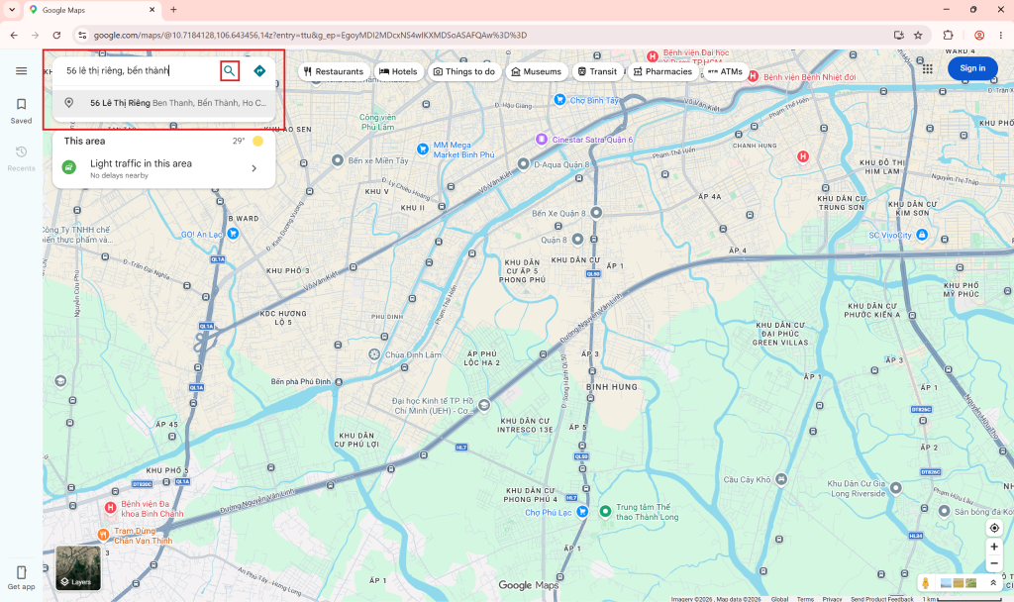The width and height of the screenshot is (1014, 602).
Task: Select the Street View Pegman
Action: pyautogui.click(x=926, y=582)
